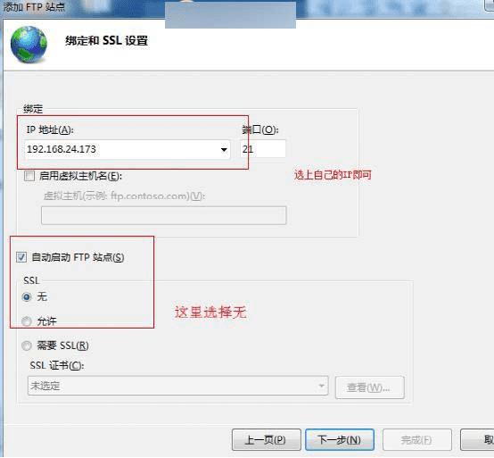Image resolution: width=494 pixels, height=458 pixels.
Task: Click the virtual host name text box
Action: tap(164, 215)
